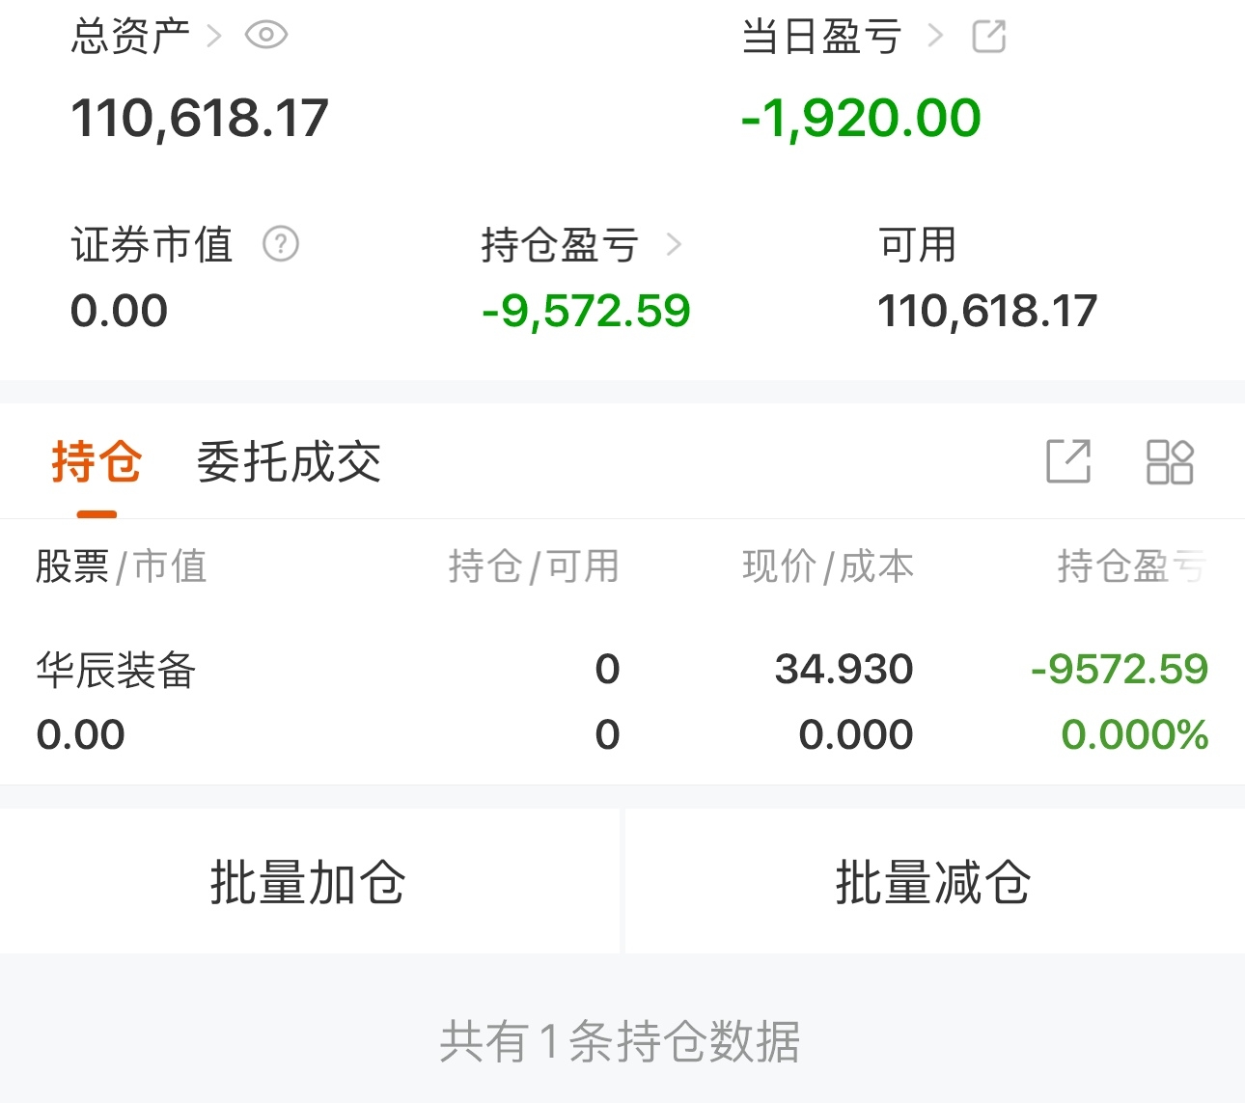Open the 华辰装备 stock row

pos(622,702)
